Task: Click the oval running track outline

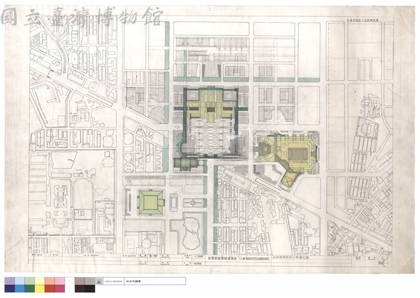Action: (83, 196)
